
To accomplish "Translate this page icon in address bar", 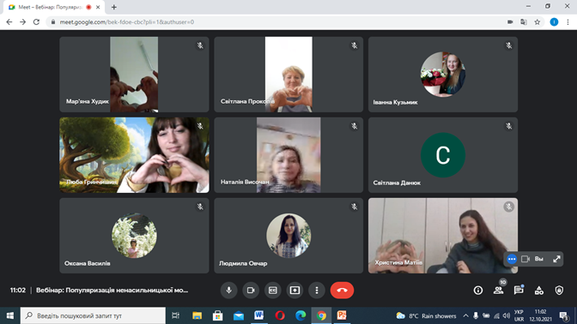I will (x=524, y=22).
